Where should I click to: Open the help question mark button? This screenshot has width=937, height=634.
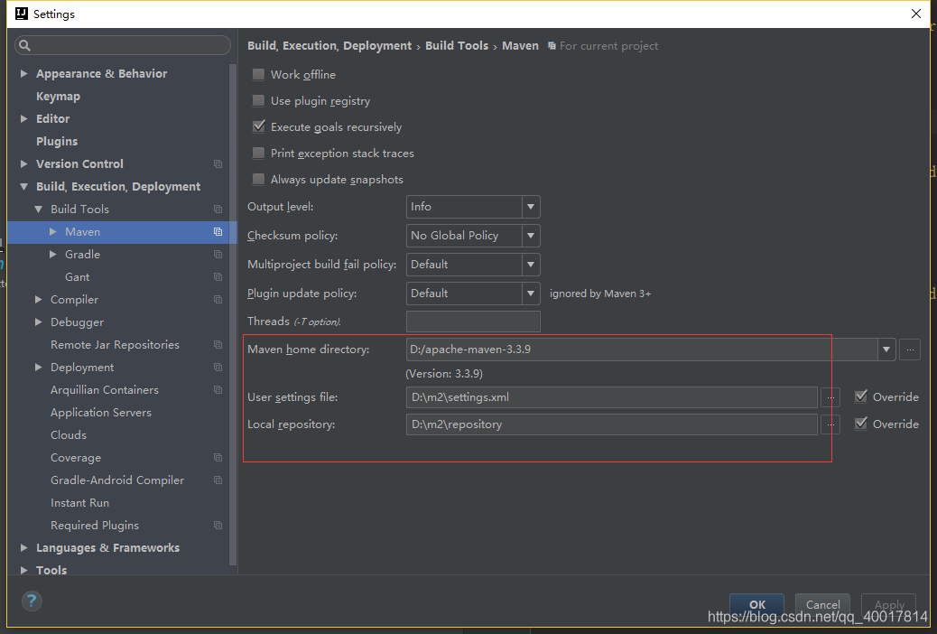[x=32, y=601]
